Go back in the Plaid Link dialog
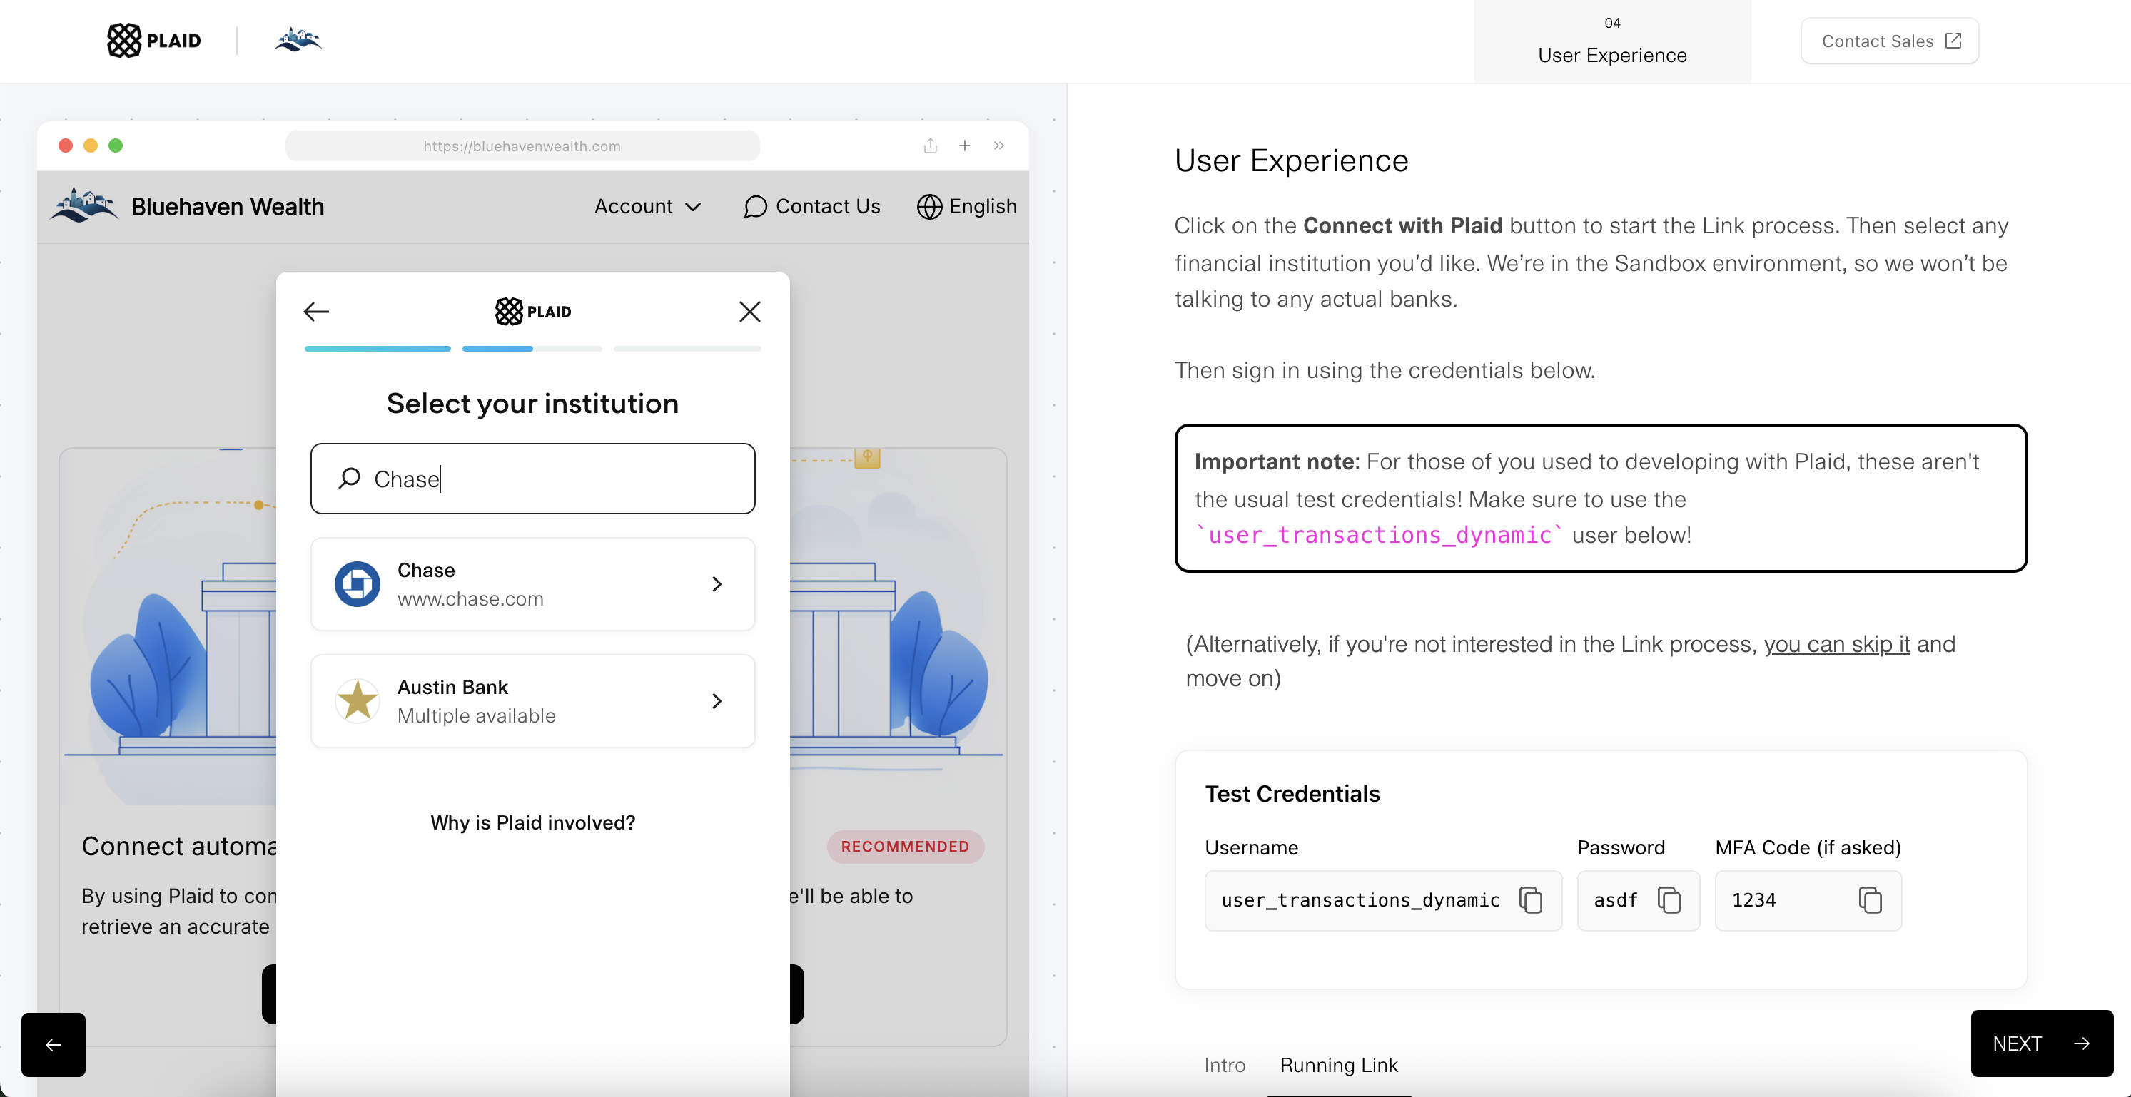Image resolution: width=2131 pixels, height=1097 pixels. coord(316,312)
